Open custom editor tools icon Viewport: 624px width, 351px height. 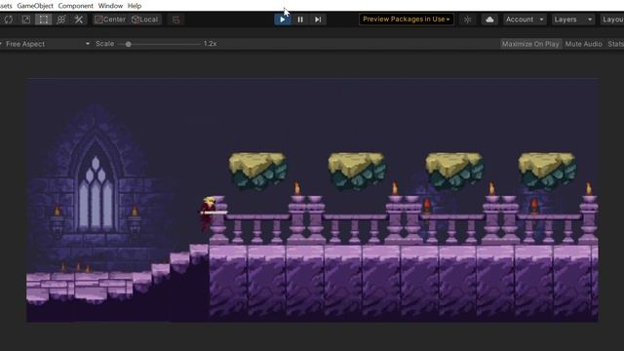79,19
